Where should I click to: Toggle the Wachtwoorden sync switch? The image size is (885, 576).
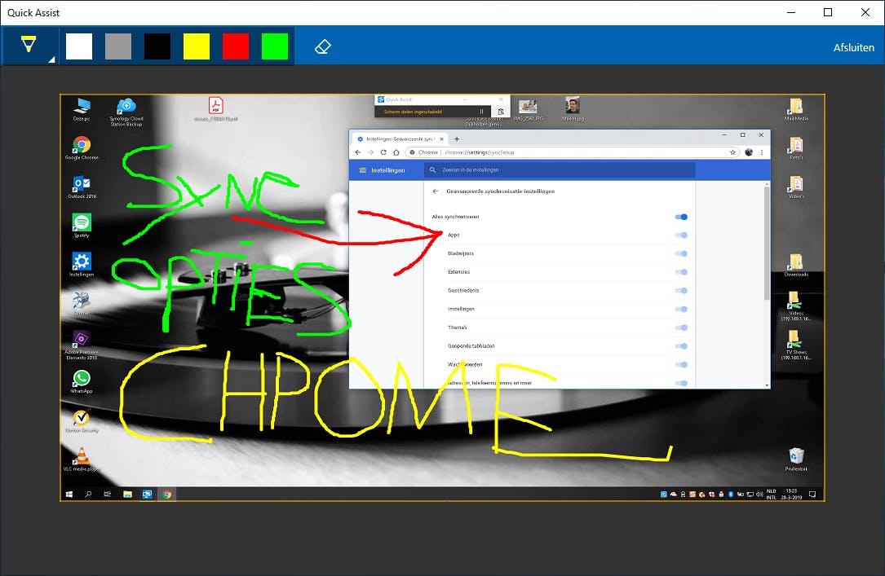pos(681,365)
